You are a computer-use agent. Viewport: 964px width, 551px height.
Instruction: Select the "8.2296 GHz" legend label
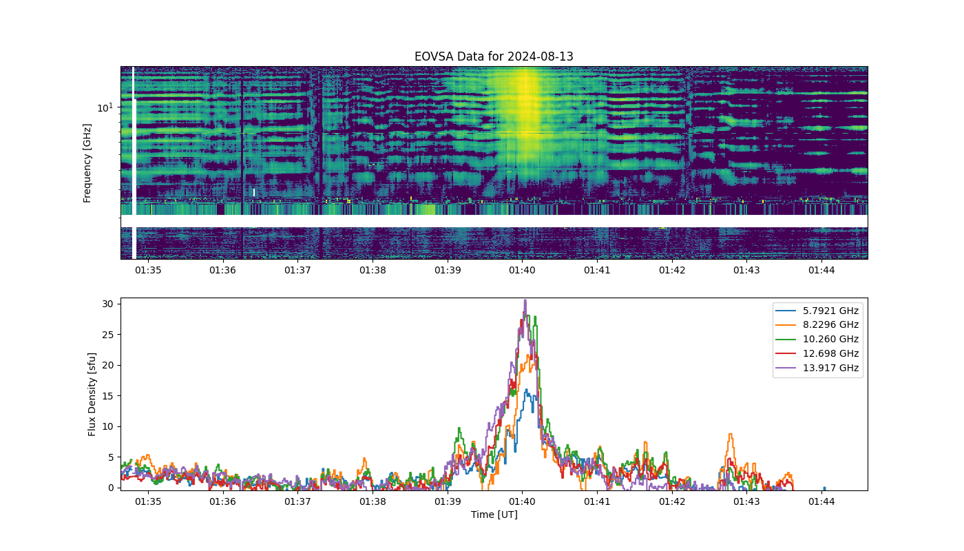pos(831,325)
